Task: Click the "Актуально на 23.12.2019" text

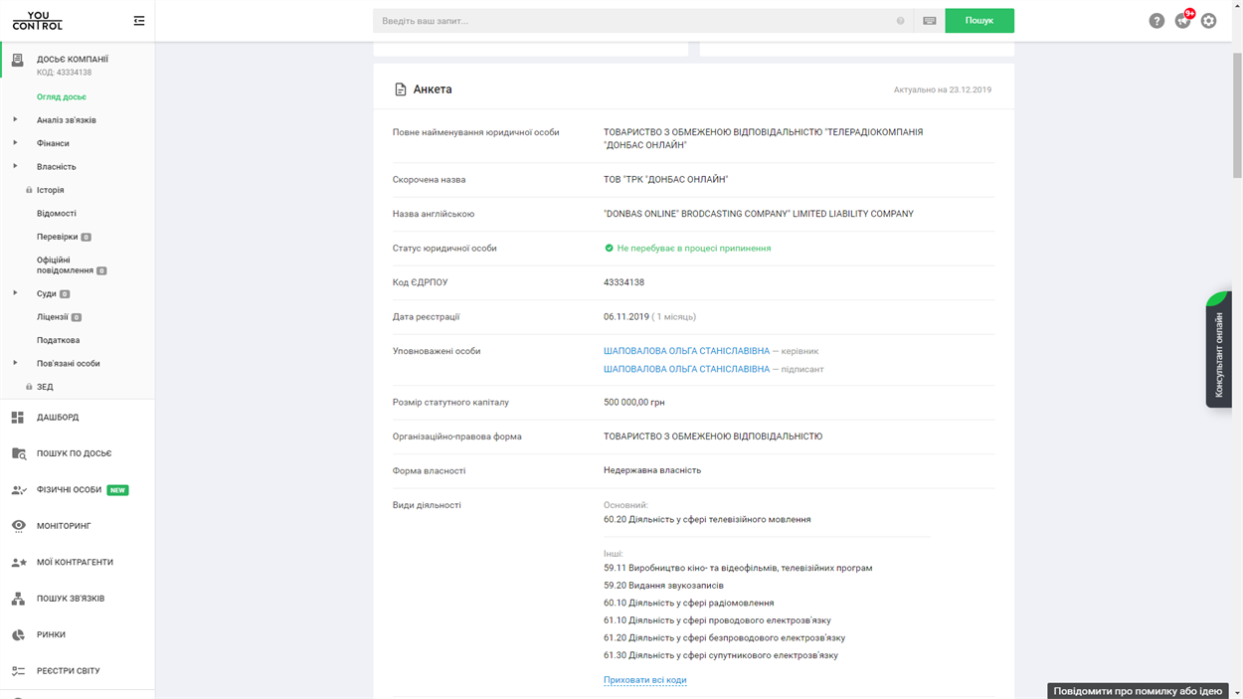Action: click(943, 89)
